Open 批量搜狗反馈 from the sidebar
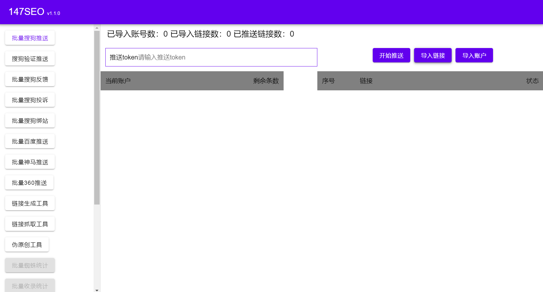Viewport: 543px width, 292px height. pos(30,79)
